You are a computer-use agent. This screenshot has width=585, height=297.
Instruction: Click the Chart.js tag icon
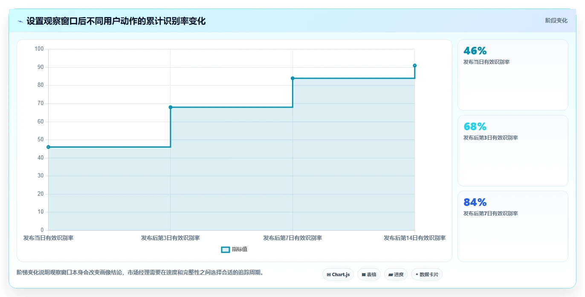[329, 275]
